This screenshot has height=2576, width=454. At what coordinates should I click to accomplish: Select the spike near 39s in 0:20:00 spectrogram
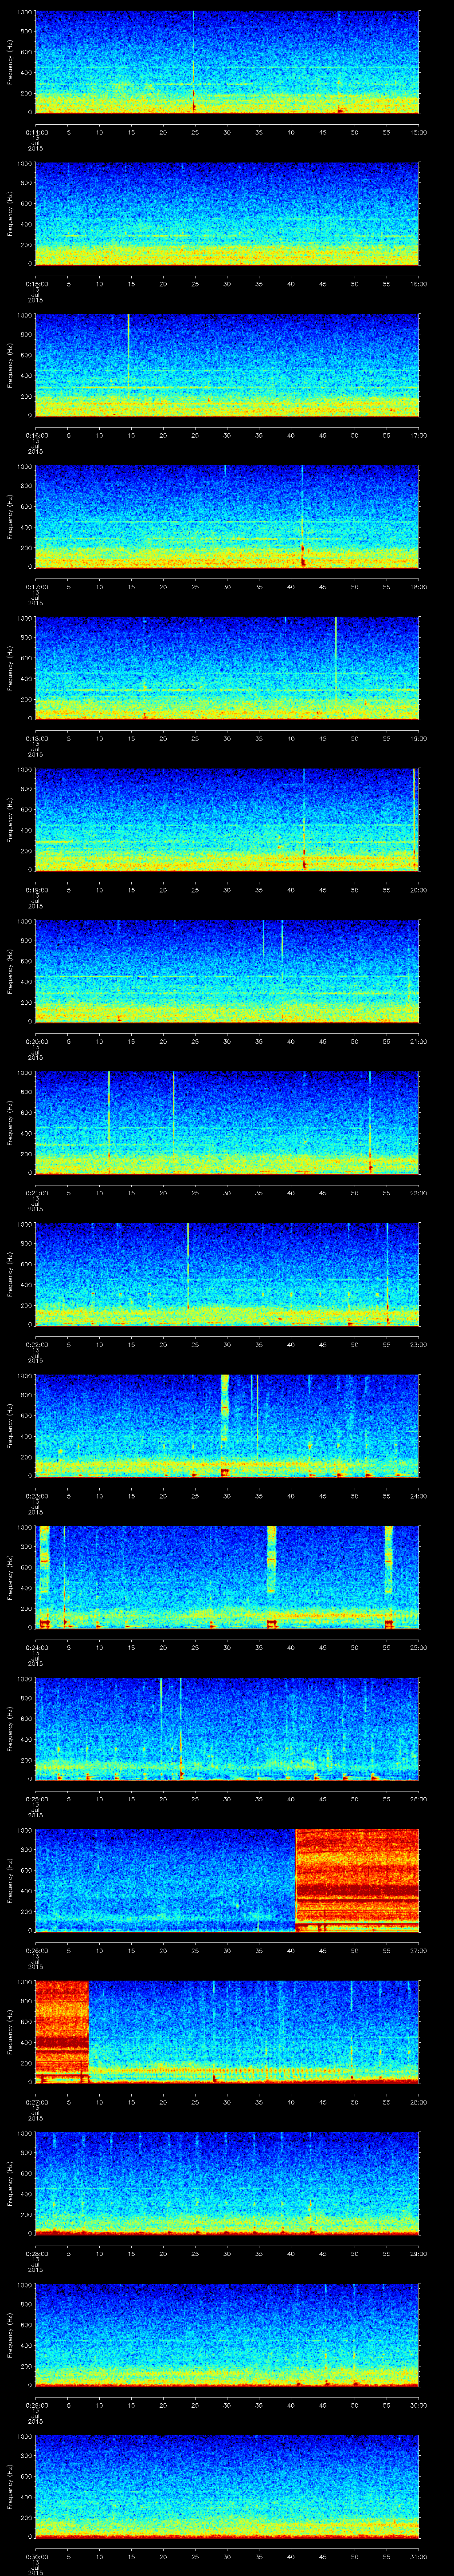click(x=282, y=940)
